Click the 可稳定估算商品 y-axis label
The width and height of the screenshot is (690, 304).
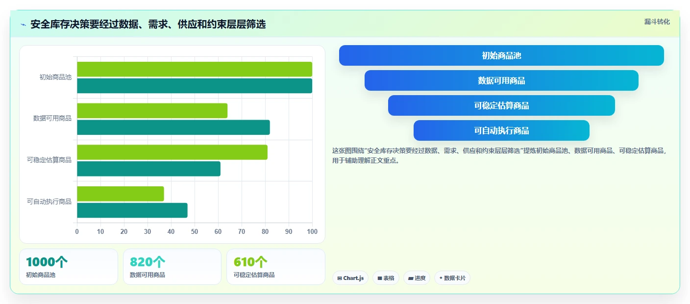click(x=49, y=160)
